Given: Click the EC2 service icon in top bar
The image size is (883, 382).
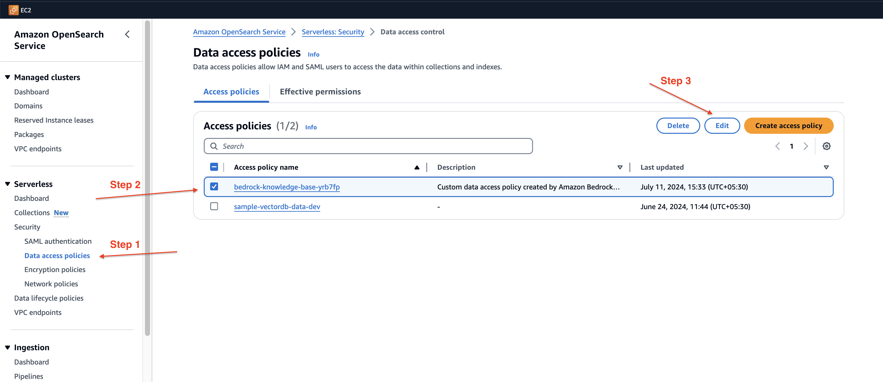Looking at the screenshot, I should (13, 10).
